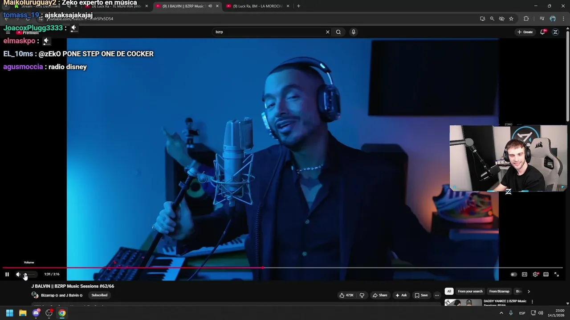Select the All filter chip
The height and width of the screenshot is (320, 570).
click(449, 292)
